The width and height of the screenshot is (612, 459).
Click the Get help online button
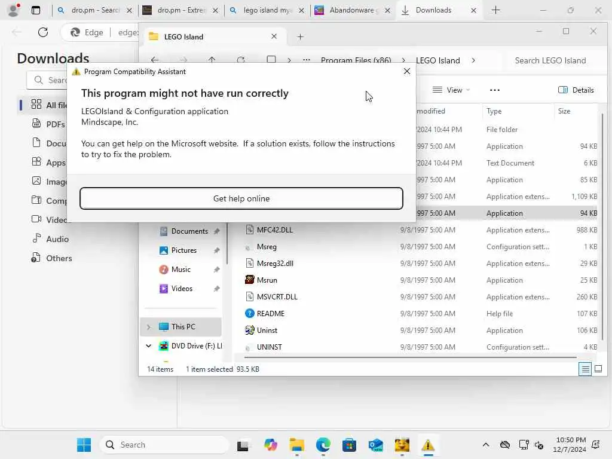pyautogui.click(x=241, y=198)
